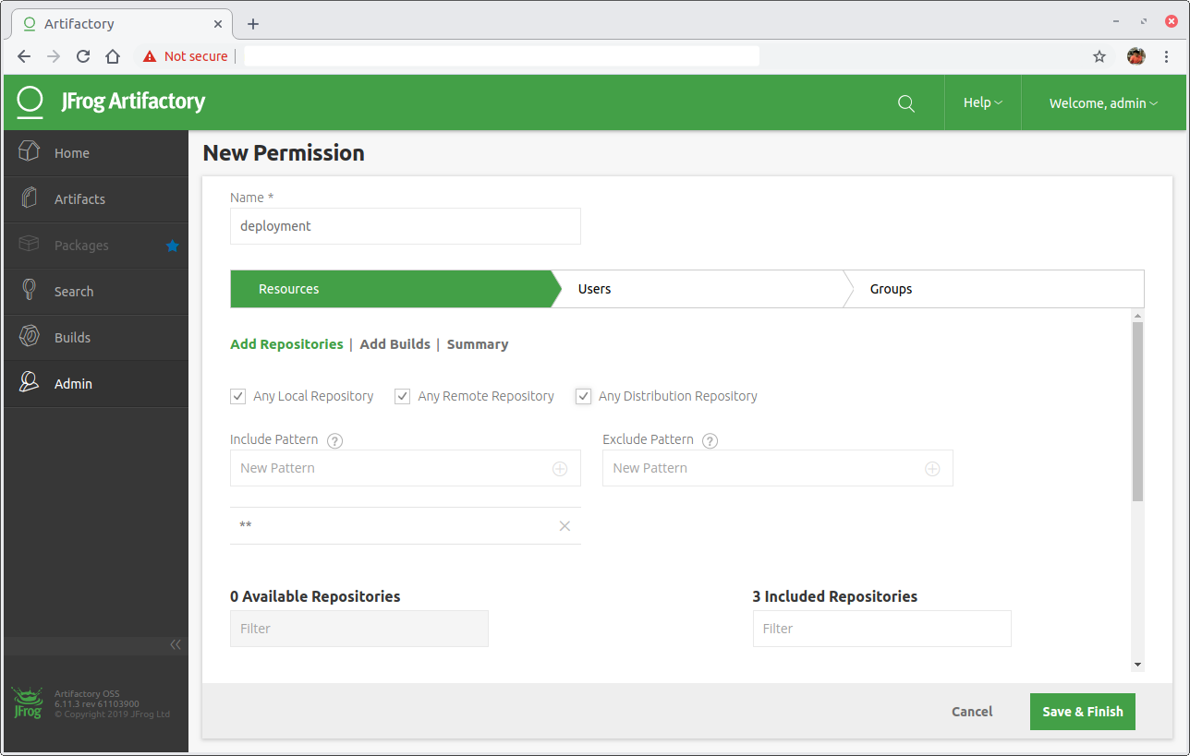Click the scrollbar down arrow
1190x756 pixels.
click(1137, 665)
